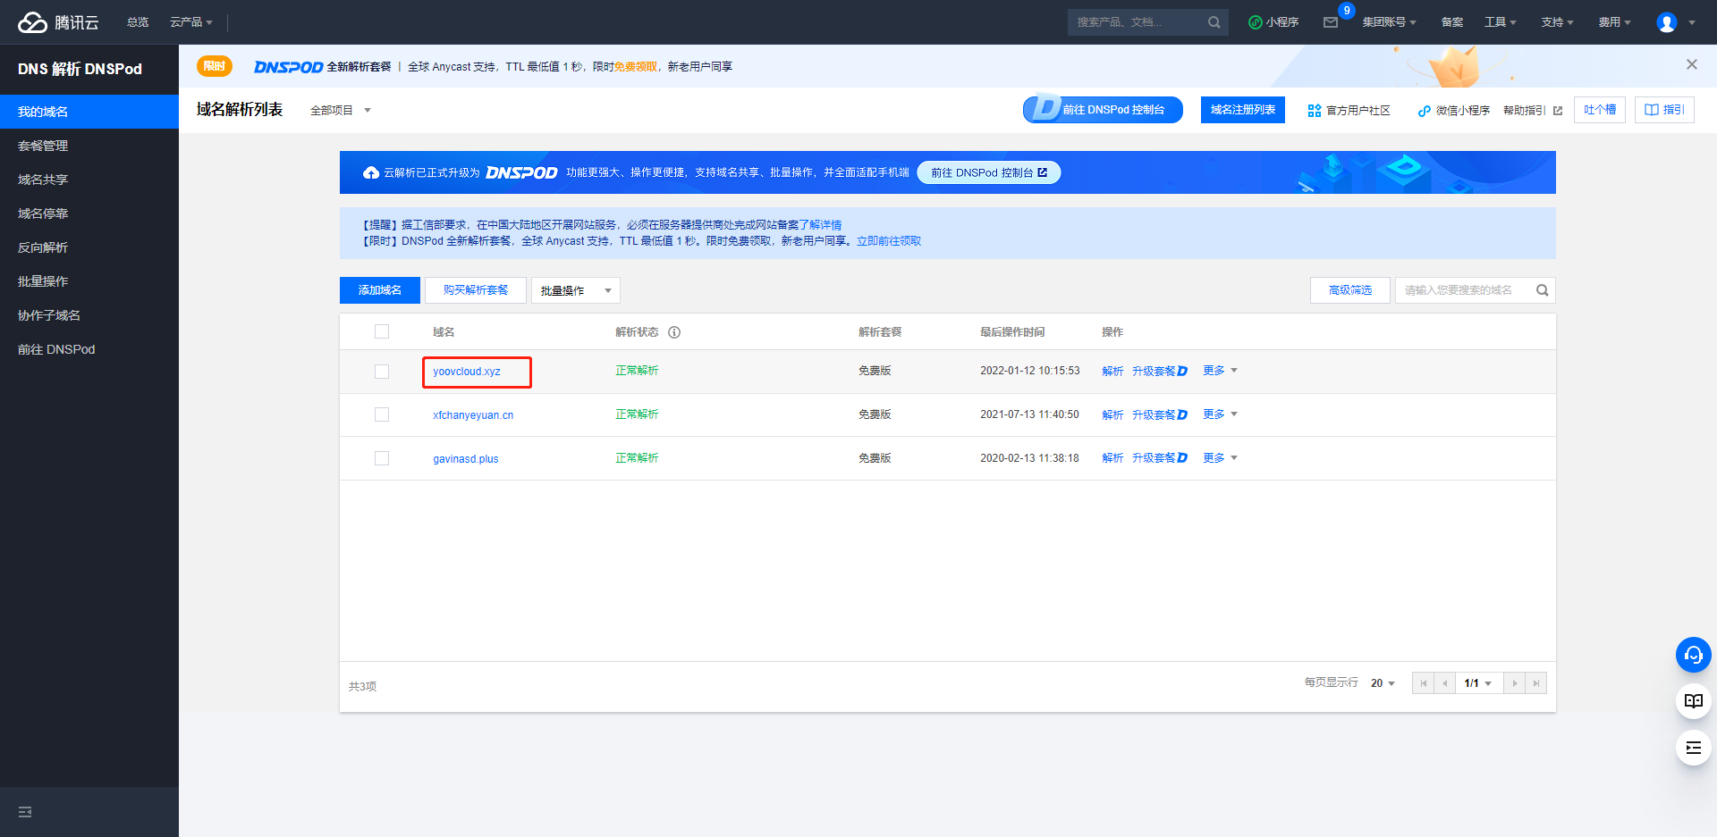Open 协作子域名 in sidebar
1717x837 pixels.
click(89, 315)
